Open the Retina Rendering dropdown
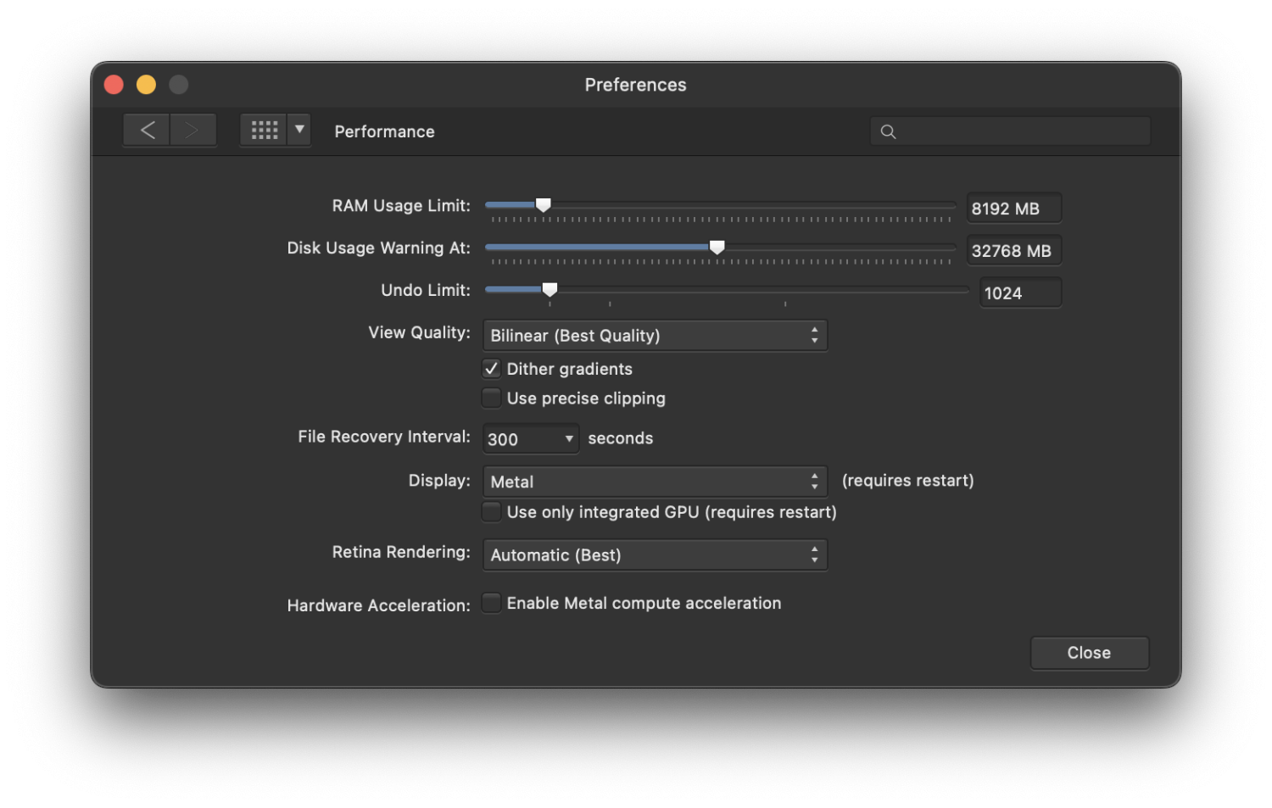The width and height of the screenshot is (1272, 808). [654, 555]
